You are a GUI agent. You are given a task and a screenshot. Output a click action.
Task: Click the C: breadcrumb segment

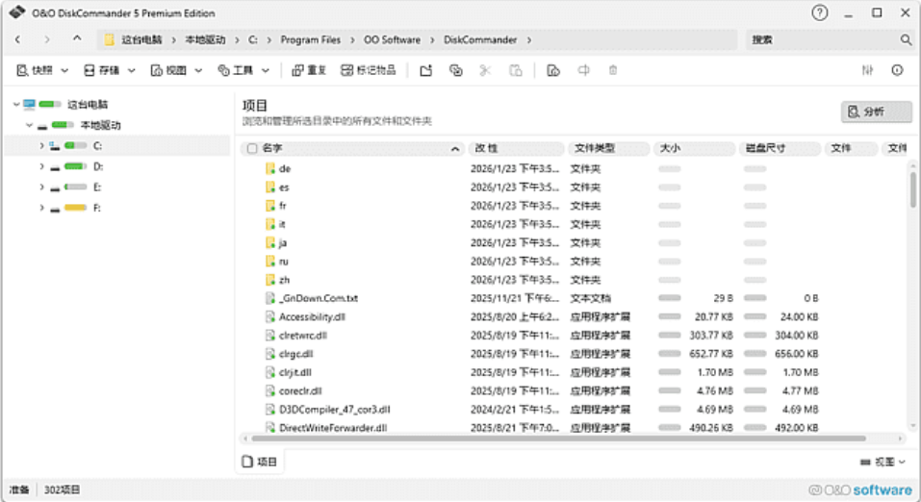click(x=252, y=40)
